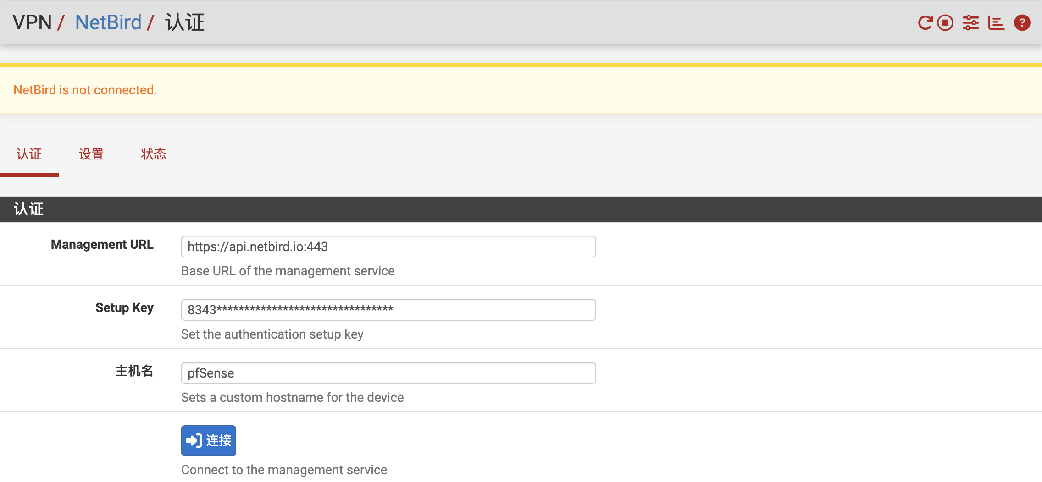Restart the NetBird service icon
Screen dimensions: 1042x482
tap(926, 22)
